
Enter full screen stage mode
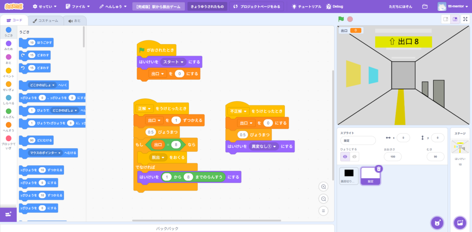click(x=466, y=19)
